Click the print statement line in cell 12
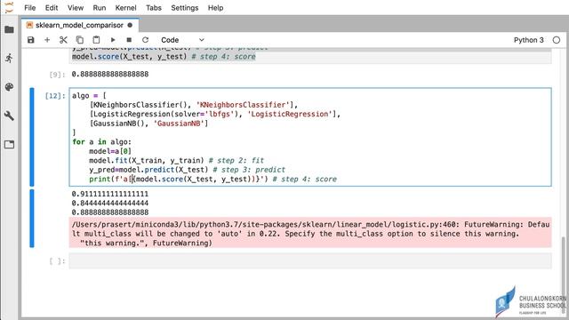569x320 pixels. (x=213, y=179)
